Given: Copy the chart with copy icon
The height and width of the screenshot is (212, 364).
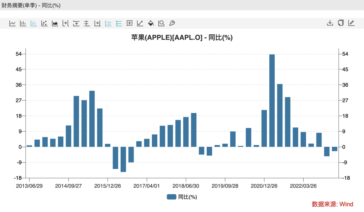Looking at the screenshot, I should point(340,23).
